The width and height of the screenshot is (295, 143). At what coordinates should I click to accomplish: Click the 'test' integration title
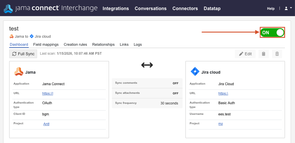click(x=14, y=28)
